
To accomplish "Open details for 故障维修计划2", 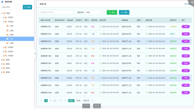I will pyautogui.click(x=186, y=34).
